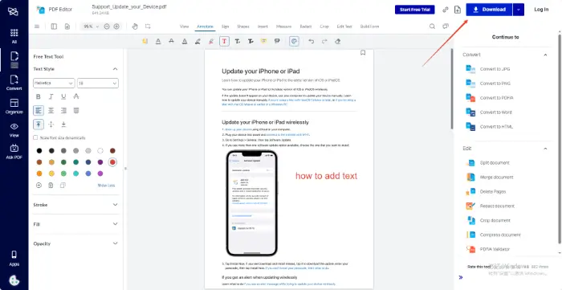Align text to the right
Viewport: 562px width, 290px height.
tap(63, 110)
